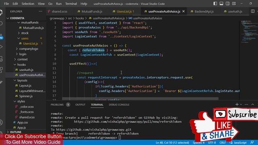Maximize the panel with chevron up
This screenshot has width=258, height=145.
[253, 105]
